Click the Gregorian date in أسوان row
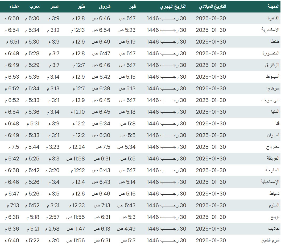This screenshot has width=281, height=246. tap(211, 135)
